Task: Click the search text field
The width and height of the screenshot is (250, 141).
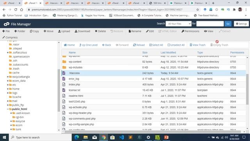Action: coord(210,23)
